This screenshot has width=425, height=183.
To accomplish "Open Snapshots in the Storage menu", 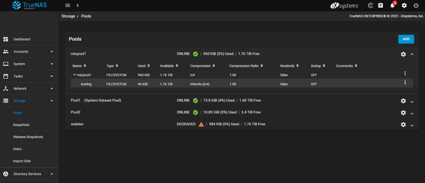I will click(21, 125).
